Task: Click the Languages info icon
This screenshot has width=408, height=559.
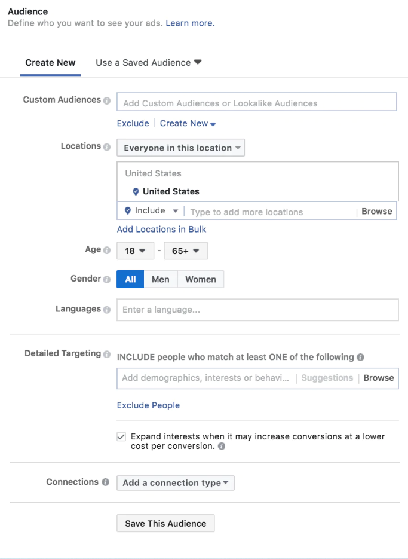Action: coord(107,310)
